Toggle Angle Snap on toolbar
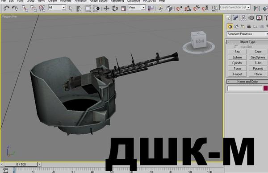The height and width of the screenshot is (173, 268). [x=188, y=8]
